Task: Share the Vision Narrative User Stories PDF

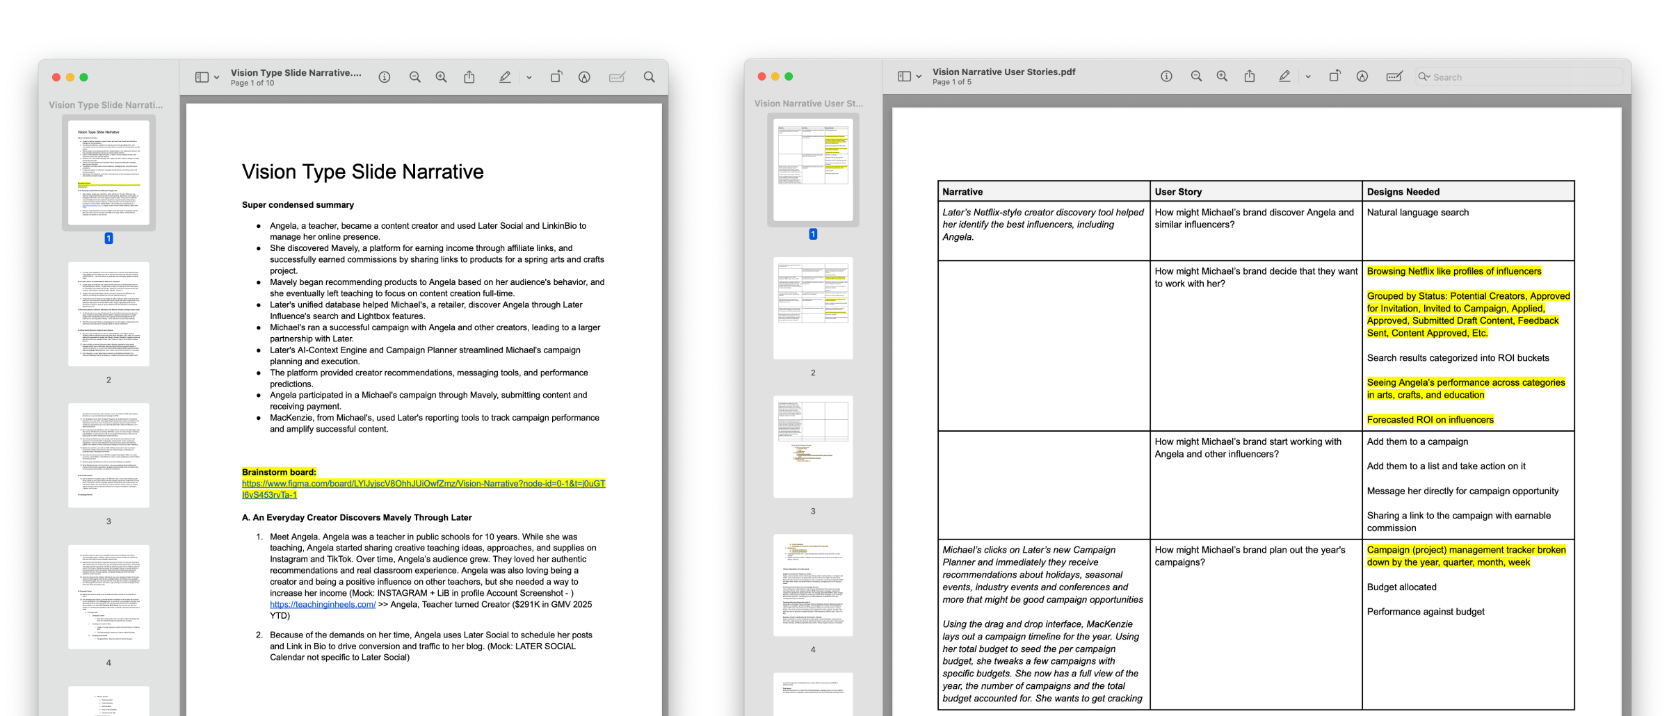Action: 1250,76
